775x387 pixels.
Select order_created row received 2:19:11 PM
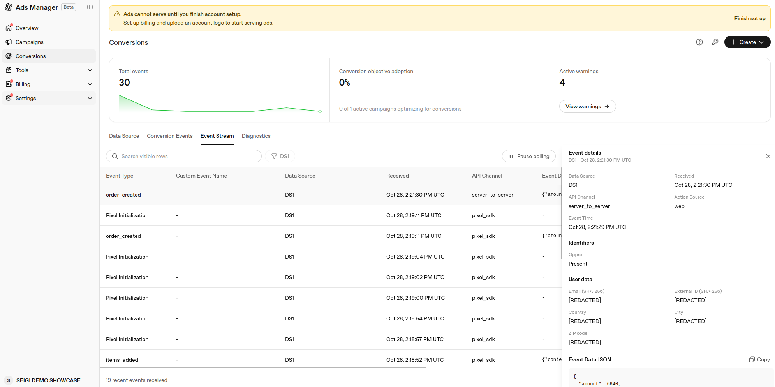click(x=331, y=236)
